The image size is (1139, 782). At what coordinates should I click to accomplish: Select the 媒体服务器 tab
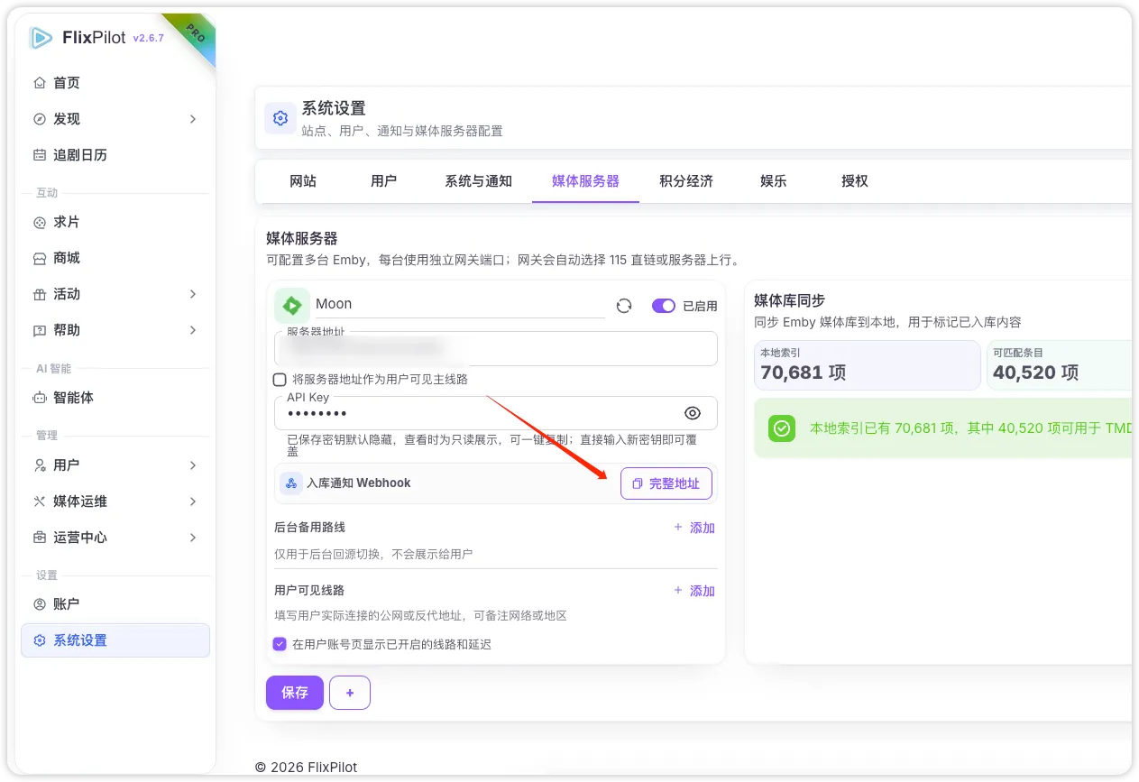tap(585, 181)
